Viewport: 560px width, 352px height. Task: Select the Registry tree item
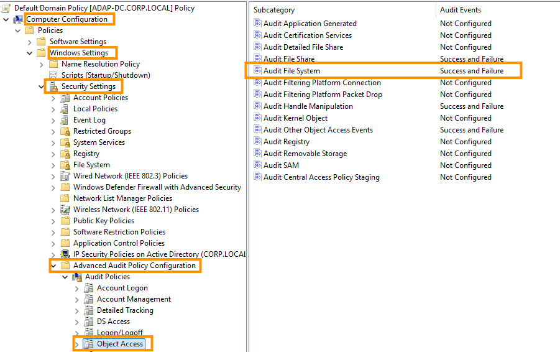click(x=86, y=154)
